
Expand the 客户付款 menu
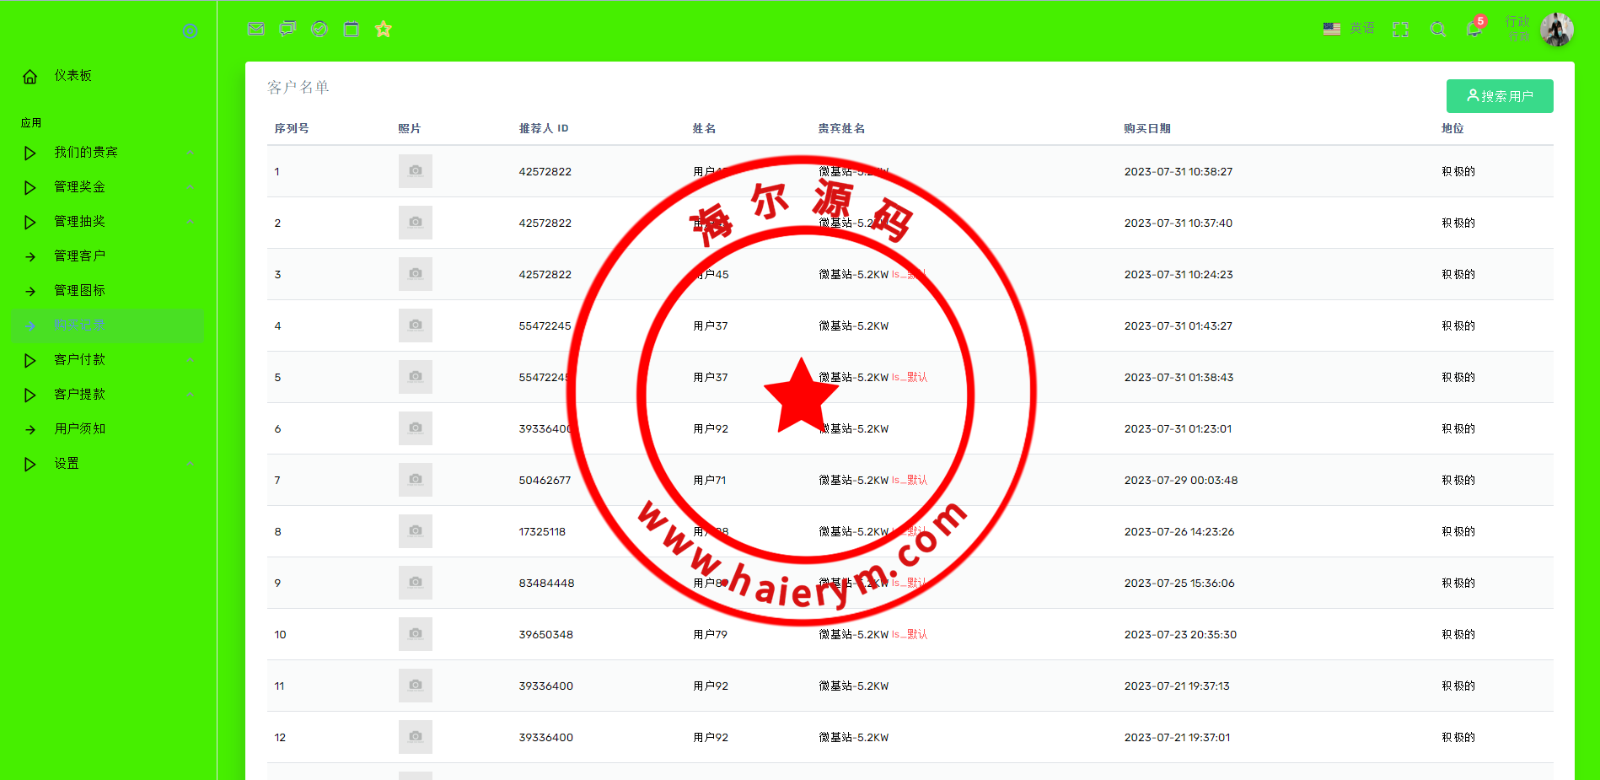click(x=108, y=360)
